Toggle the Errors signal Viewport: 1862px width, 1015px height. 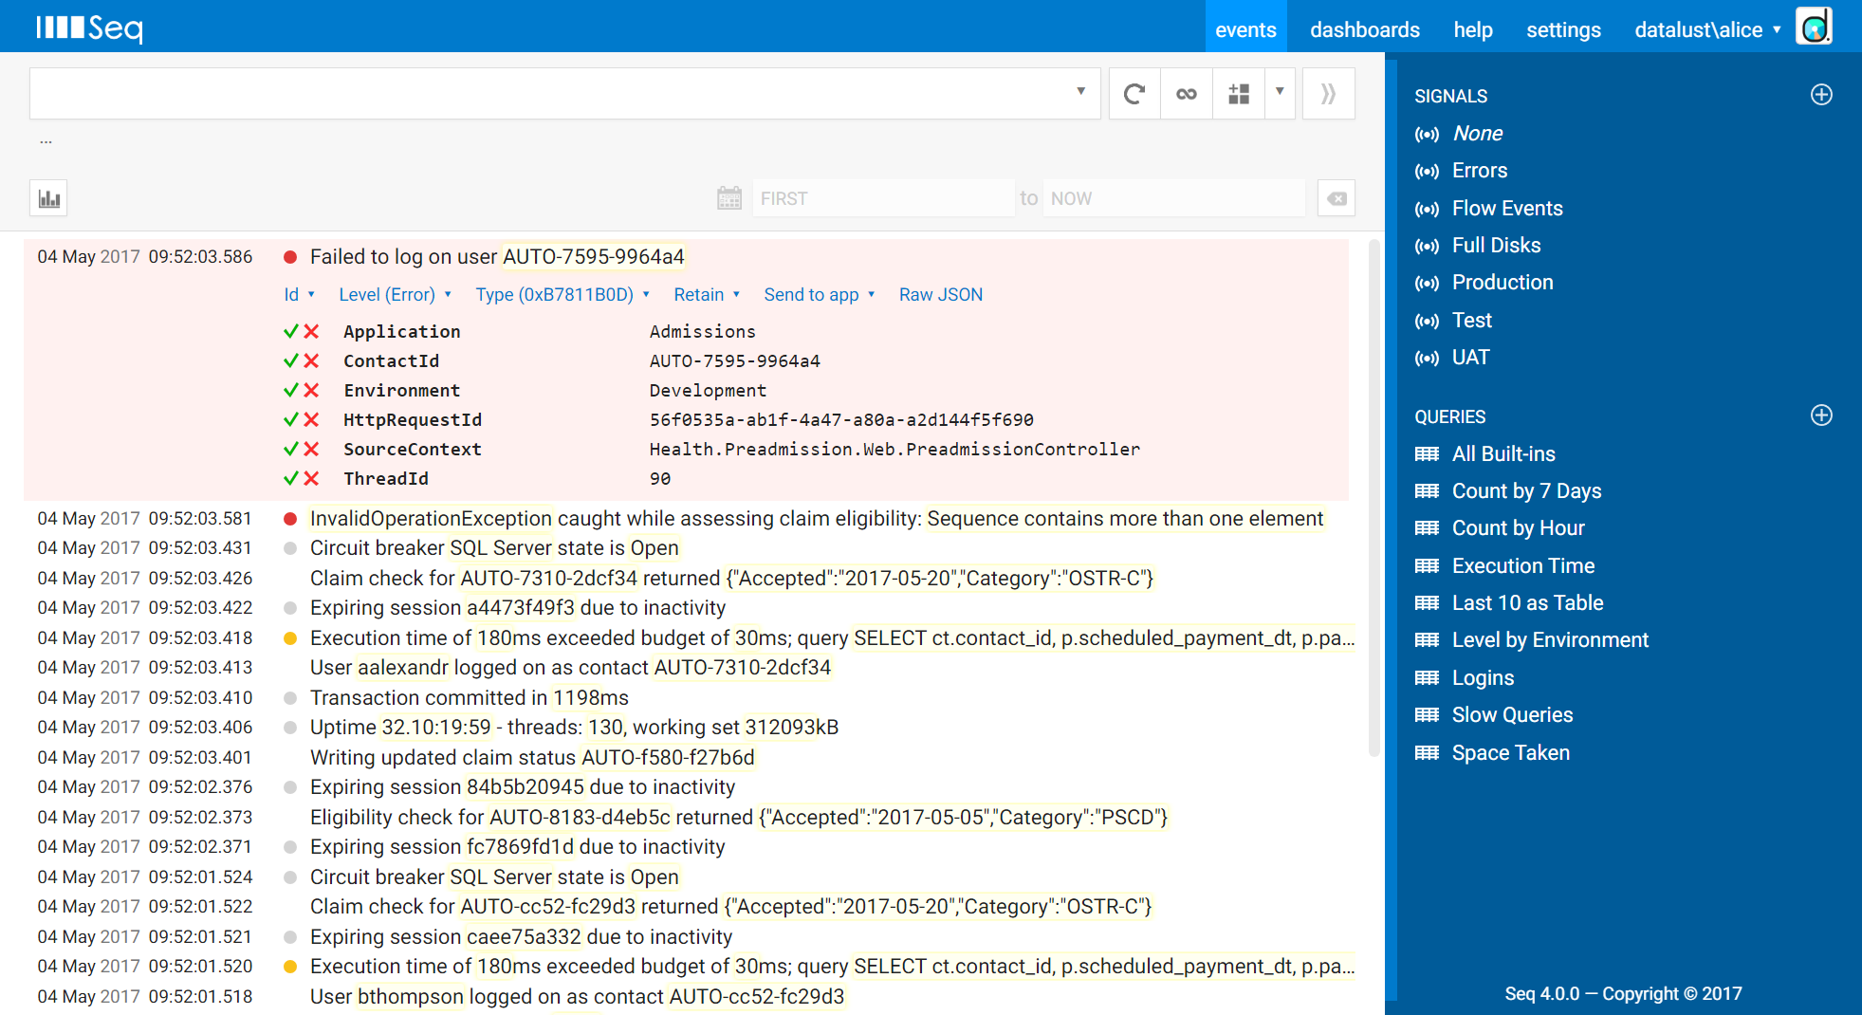point(1480,171)
